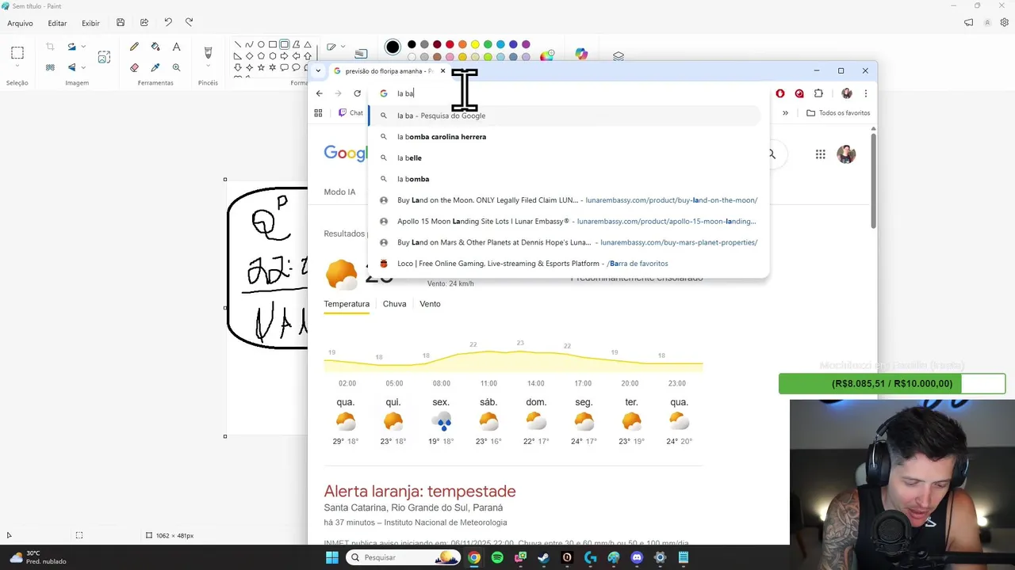Click the Windows Start button
1015x570 pixels.
tap(332, 557)
